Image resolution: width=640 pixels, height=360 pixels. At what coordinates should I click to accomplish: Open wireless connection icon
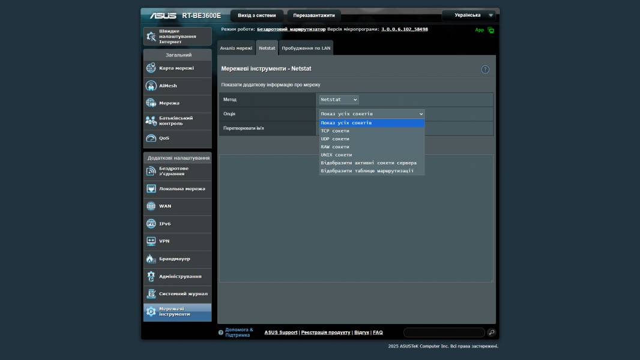tap(151, 171)
